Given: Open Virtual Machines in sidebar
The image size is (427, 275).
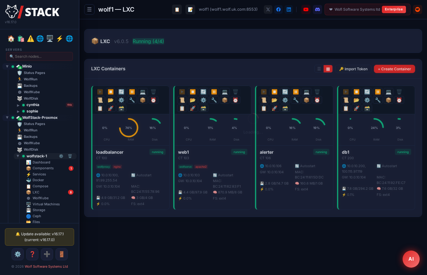Looking at the screenshot, I should click(46, 204).
